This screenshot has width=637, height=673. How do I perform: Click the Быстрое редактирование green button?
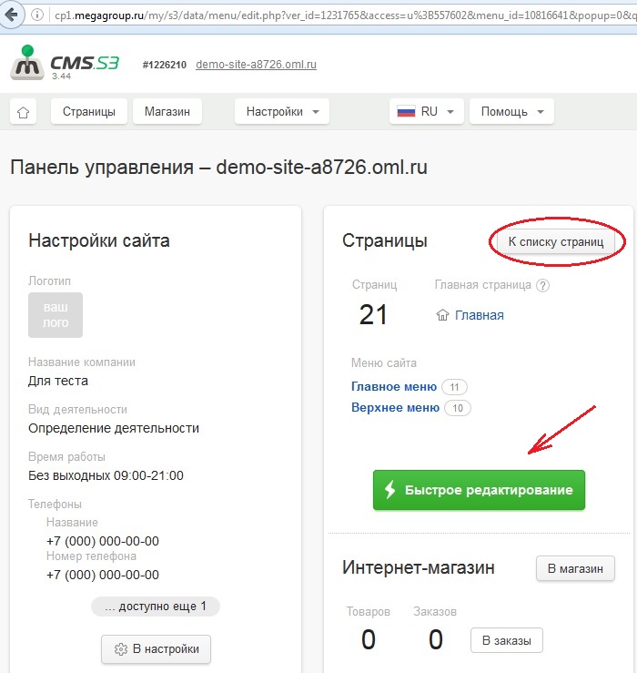(479, 490)
